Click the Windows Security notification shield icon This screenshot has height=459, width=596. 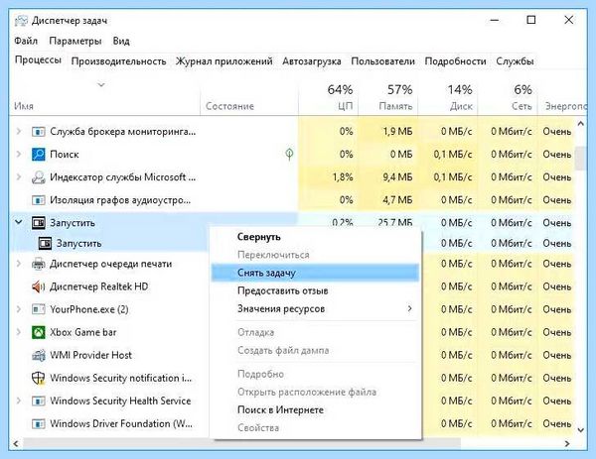tap(38, 378)
